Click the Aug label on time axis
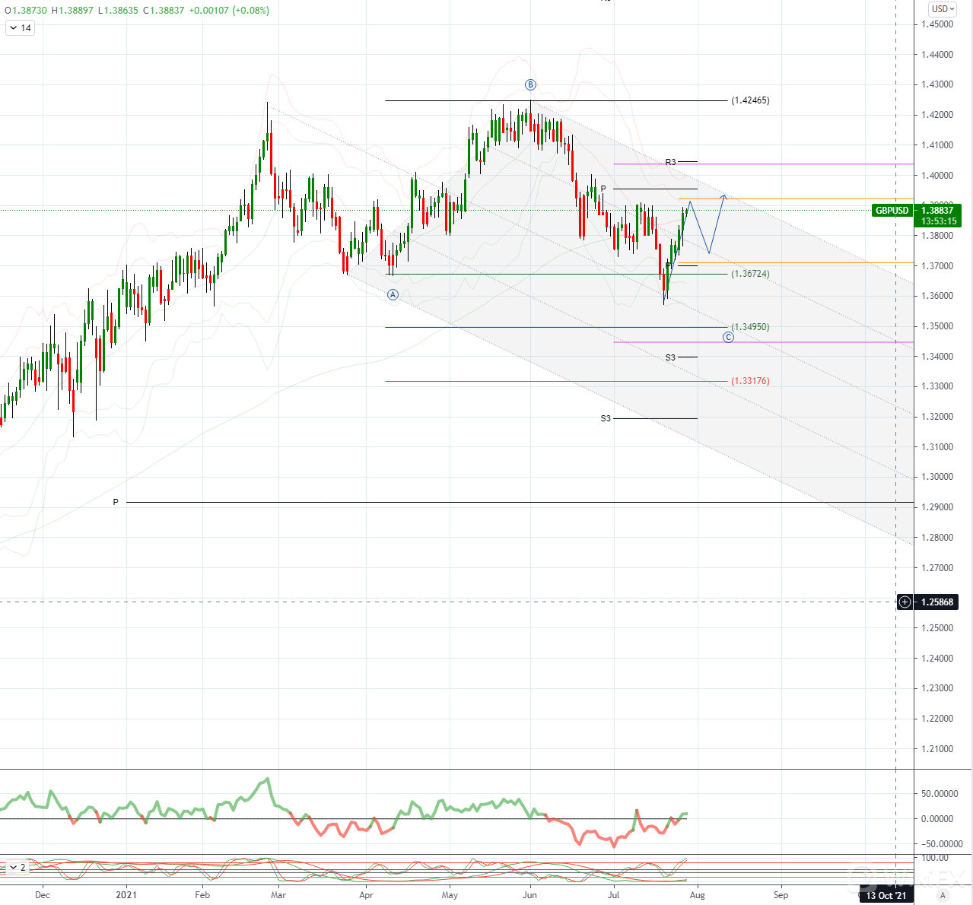The image size is (973, 905). [698, 895]
